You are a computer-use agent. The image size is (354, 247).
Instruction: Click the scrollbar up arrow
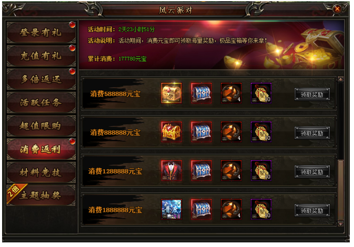341,79
